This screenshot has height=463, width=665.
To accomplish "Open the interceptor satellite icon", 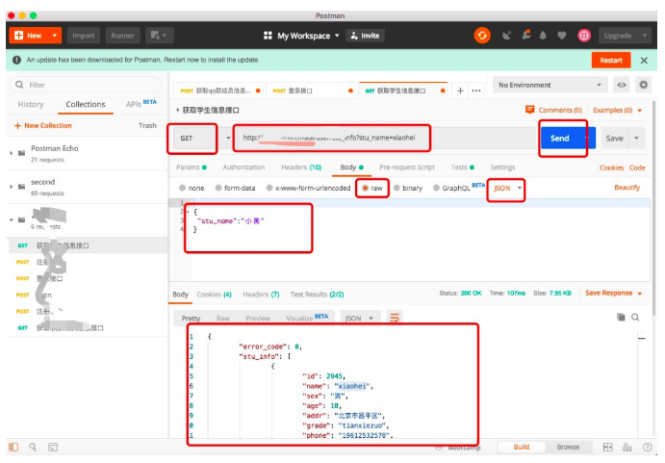I will click(506, 36).
